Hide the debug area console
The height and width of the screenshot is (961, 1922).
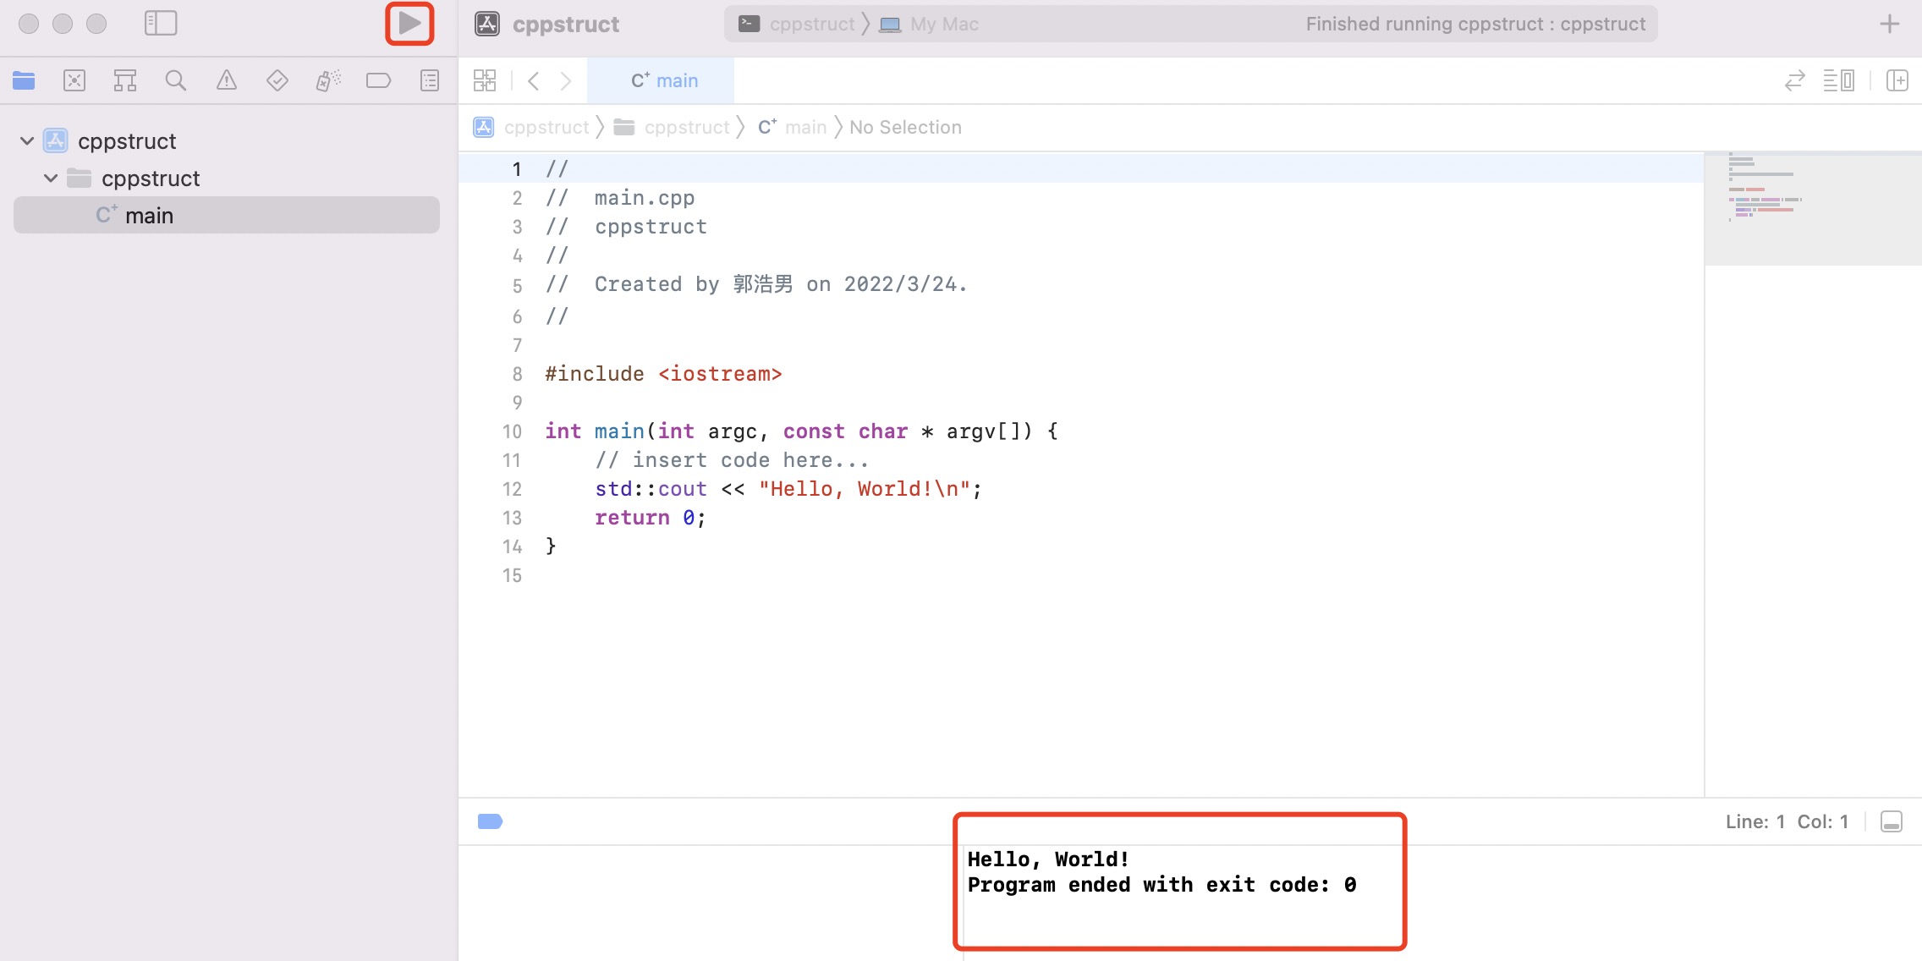click(1892, 821)
